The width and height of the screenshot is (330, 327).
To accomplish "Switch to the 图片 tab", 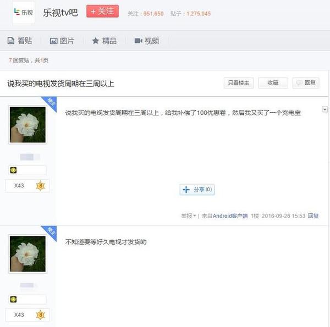I will 62,41.
